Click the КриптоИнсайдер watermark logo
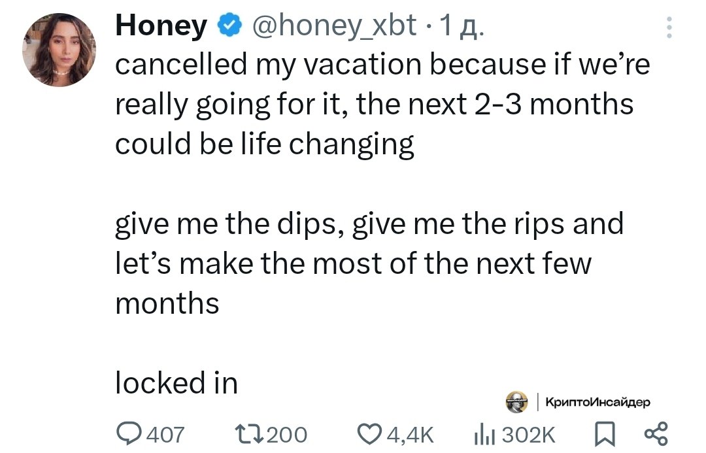 pyautogui.click(x=517, y=401)
